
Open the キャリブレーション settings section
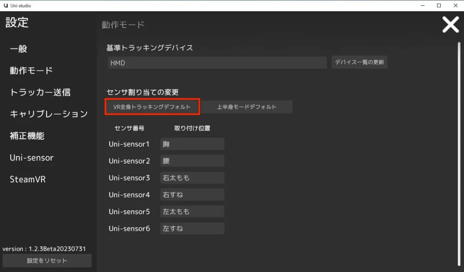tap(49, 114)
